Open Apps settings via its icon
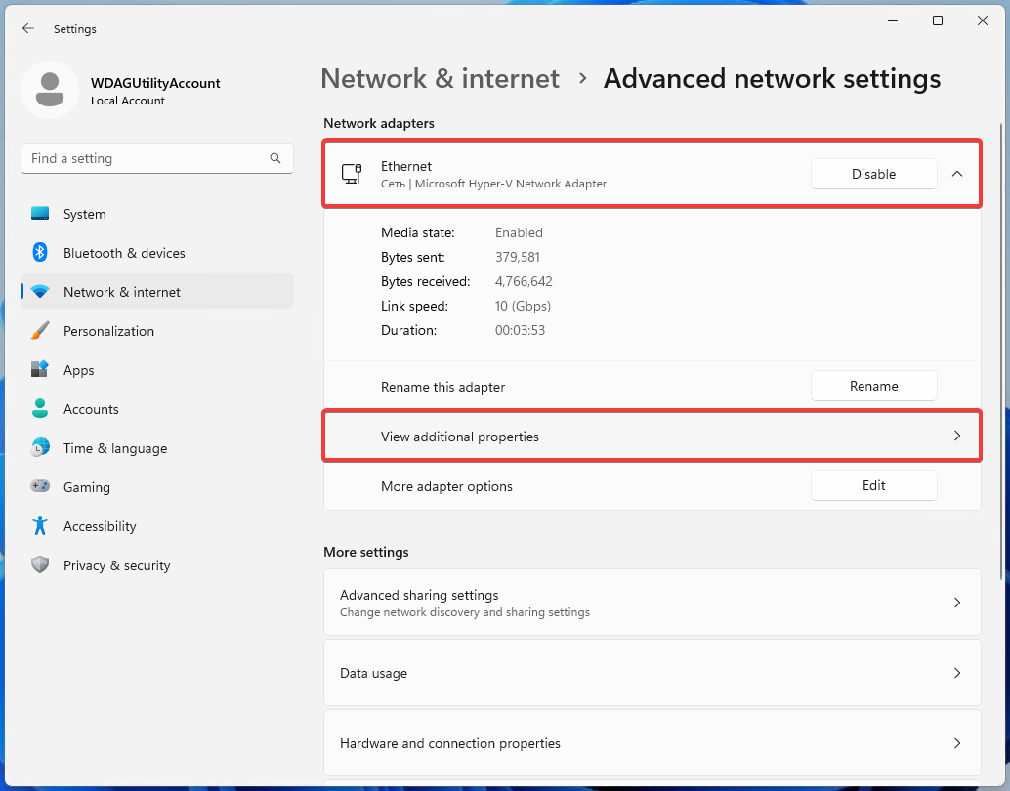 pos(39,370)
